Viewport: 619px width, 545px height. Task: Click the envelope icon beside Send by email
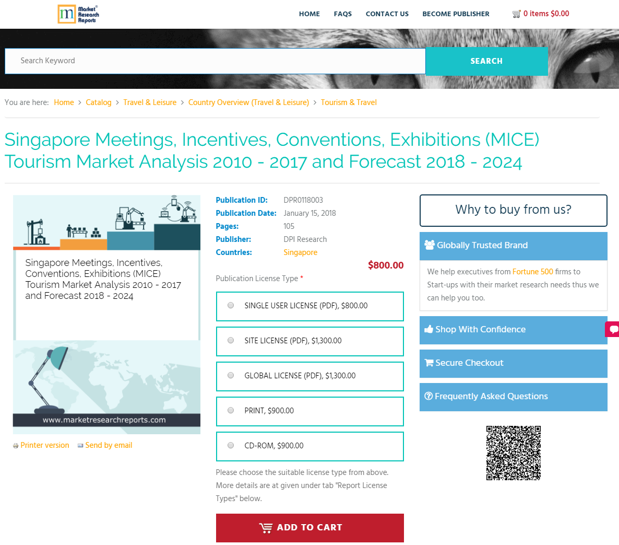(80, 445)
